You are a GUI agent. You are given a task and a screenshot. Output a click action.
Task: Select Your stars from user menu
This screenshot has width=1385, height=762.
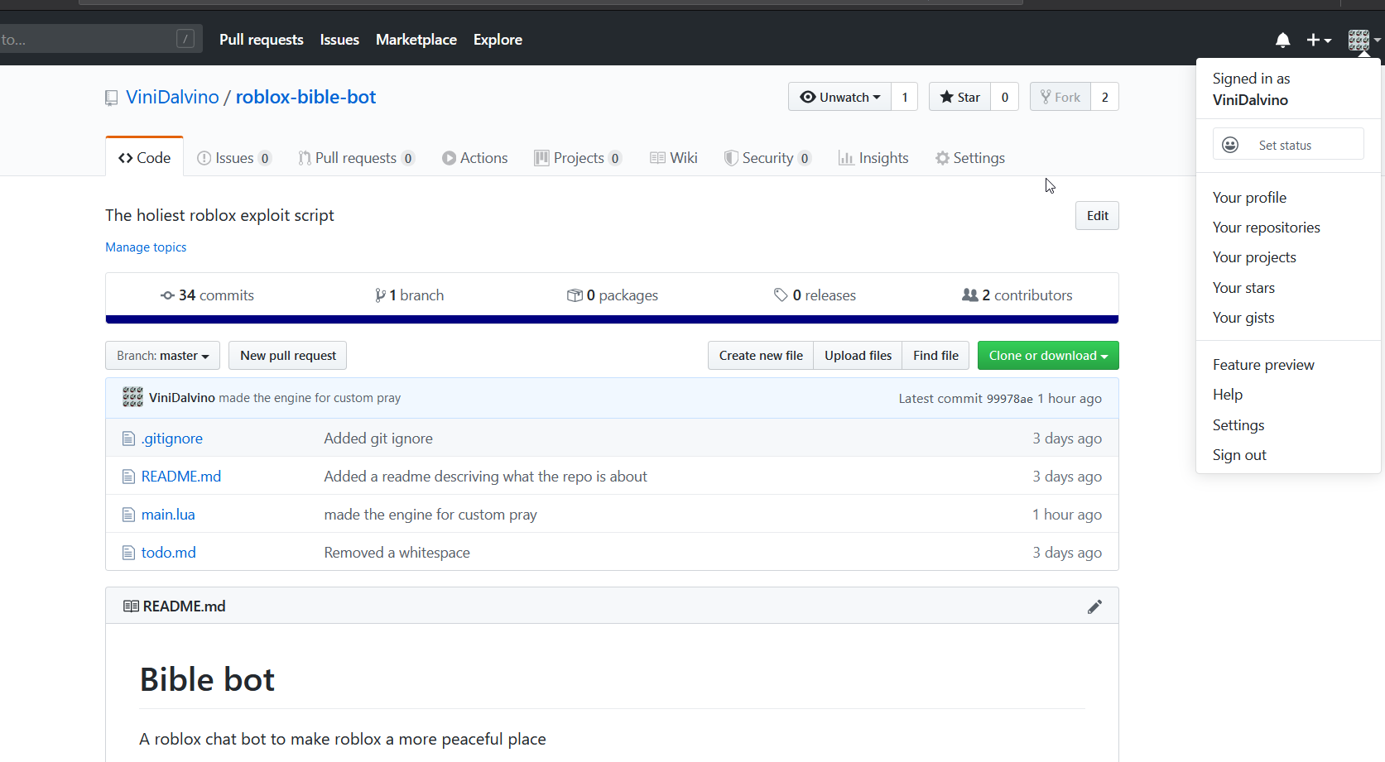[1288, 288]
